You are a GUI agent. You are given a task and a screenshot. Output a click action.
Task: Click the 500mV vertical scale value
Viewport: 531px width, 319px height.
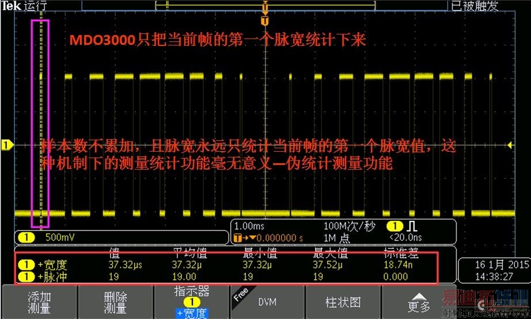(x=59, y=237)
